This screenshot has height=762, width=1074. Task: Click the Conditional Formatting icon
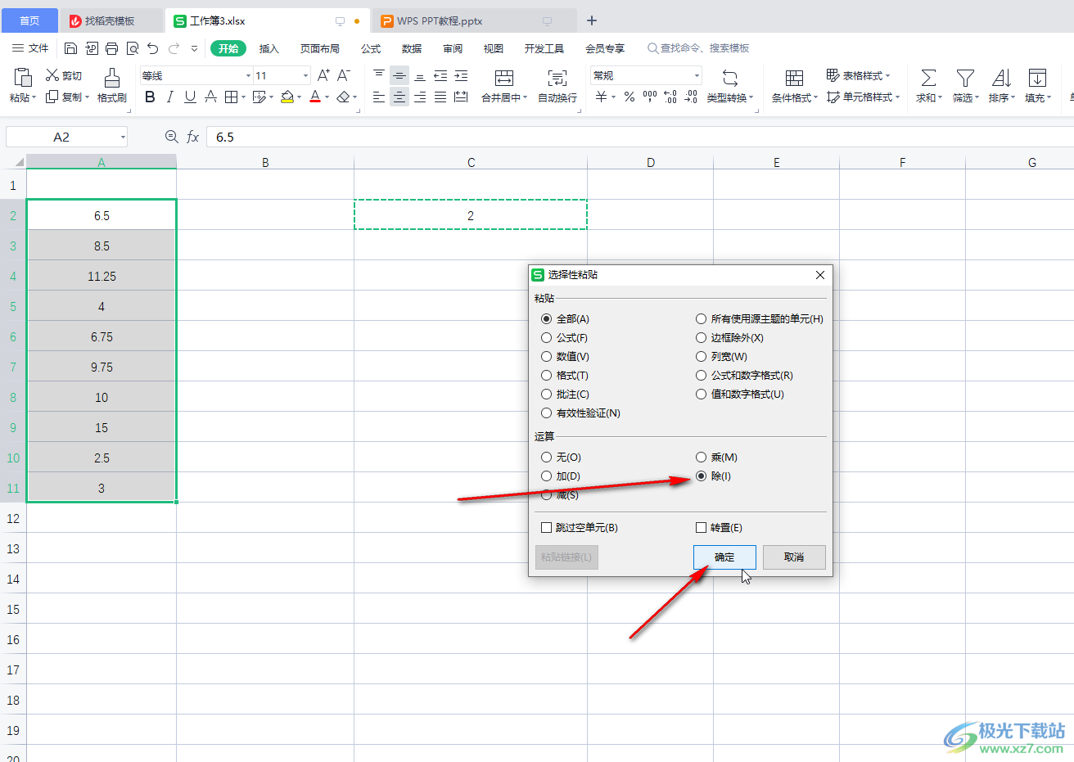[x=794, y=78]
